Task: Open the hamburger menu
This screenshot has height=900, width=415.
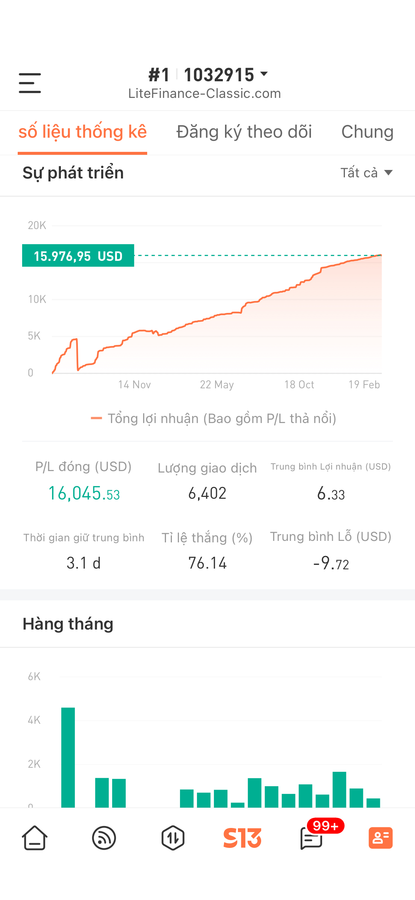Action: tap(30, 83)
